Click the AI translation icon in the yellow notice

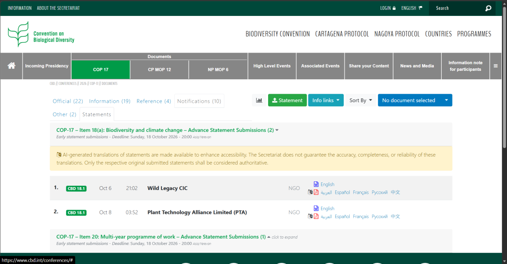(x=59, y=155)
